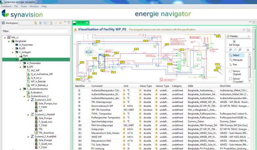Expand all nodes with the plus icon
The width and height of the screenshot is (257, 150).
pos(40,23)
